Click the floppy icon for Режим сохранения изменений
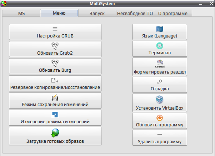 point(55,97)
